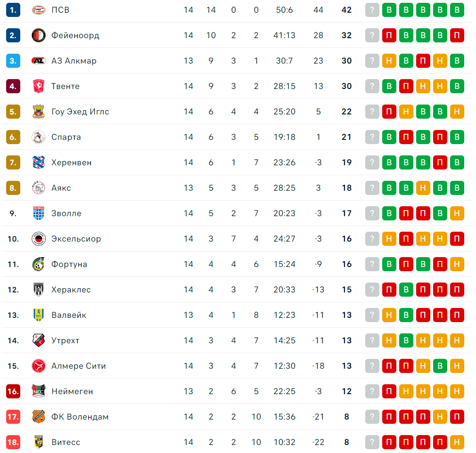Open the Гоу Эхед Иглс team page
The image size is (476, 453).
point(80,112)
